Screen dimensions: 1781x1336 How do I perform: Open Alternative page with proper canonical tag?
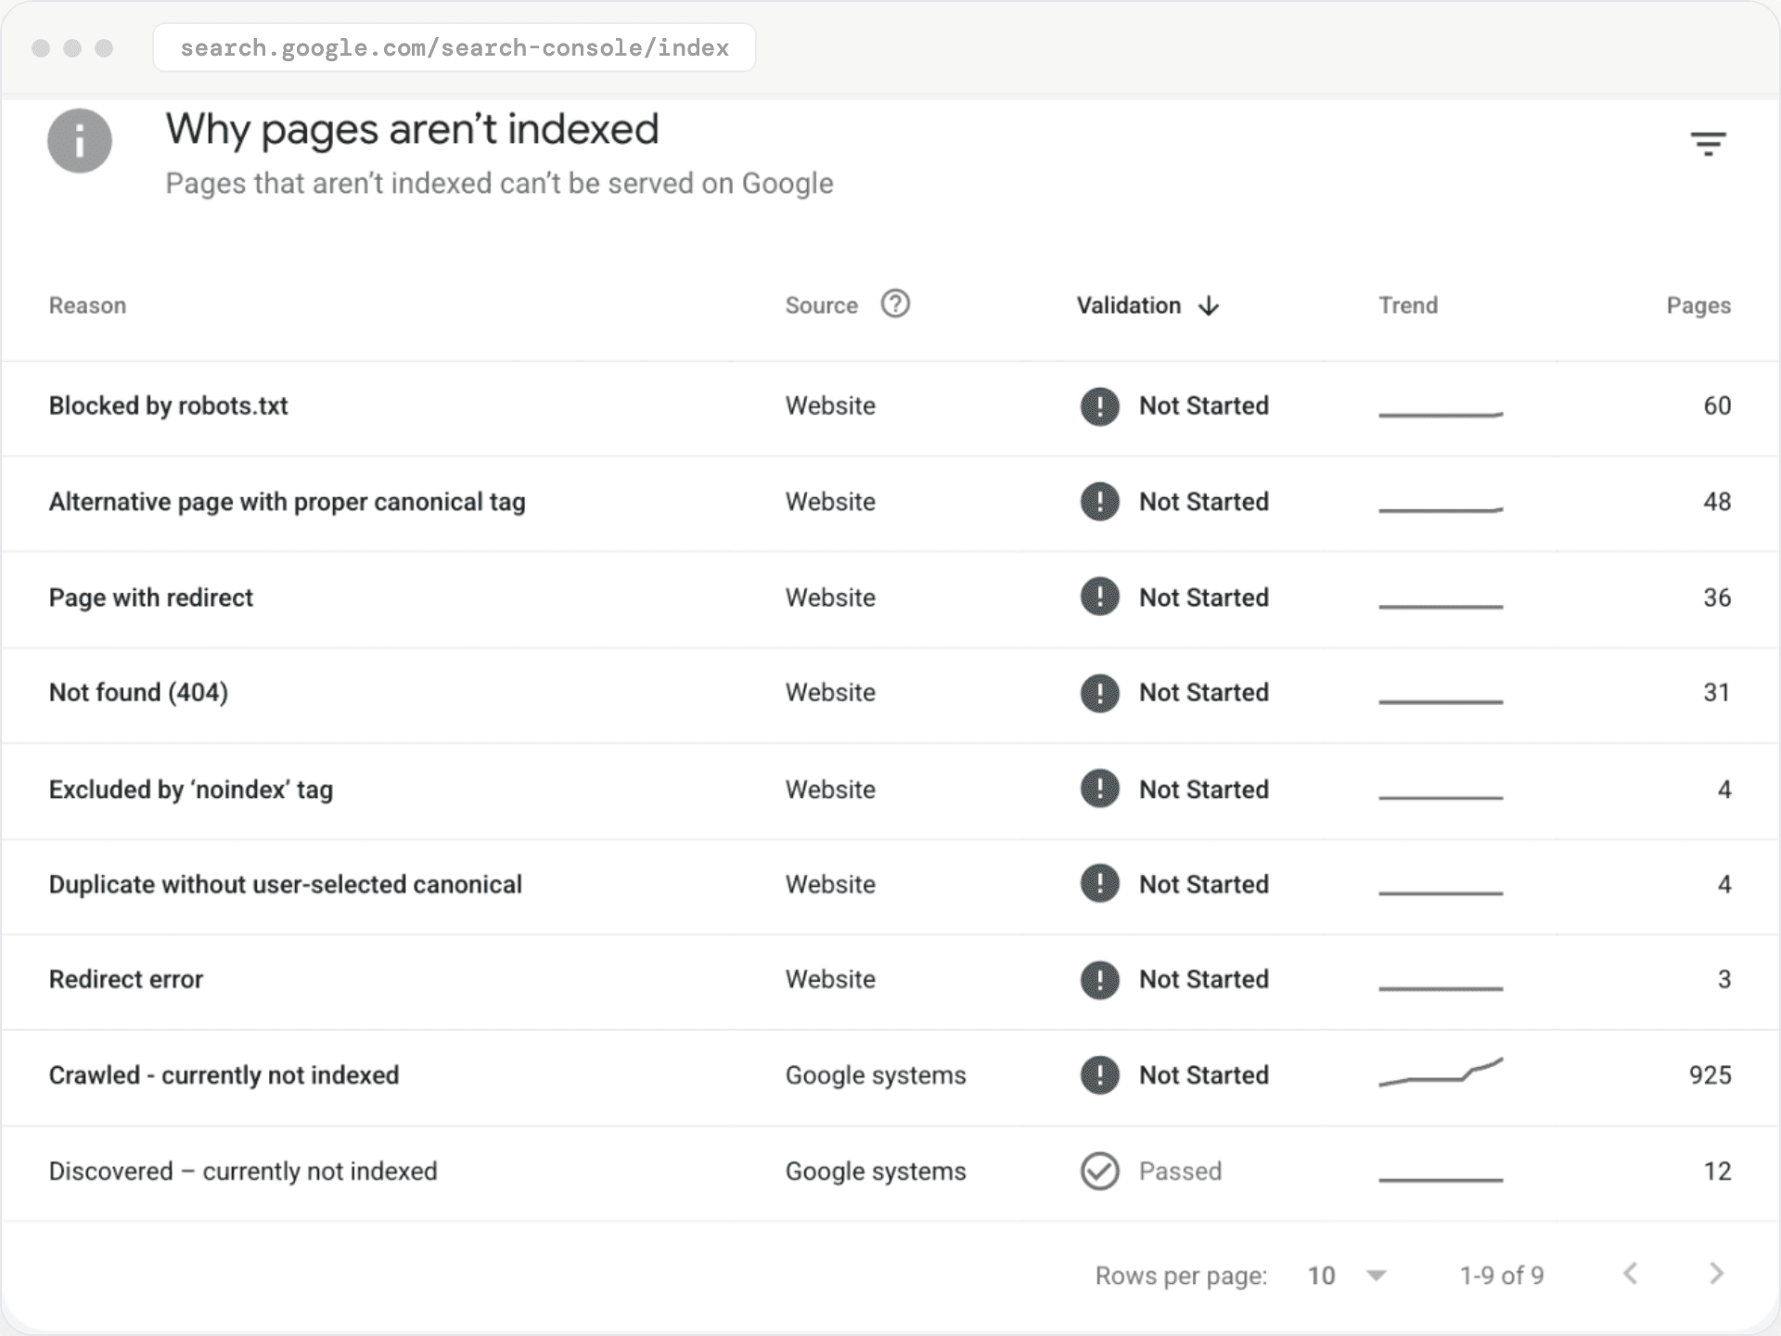pos(287,502)
